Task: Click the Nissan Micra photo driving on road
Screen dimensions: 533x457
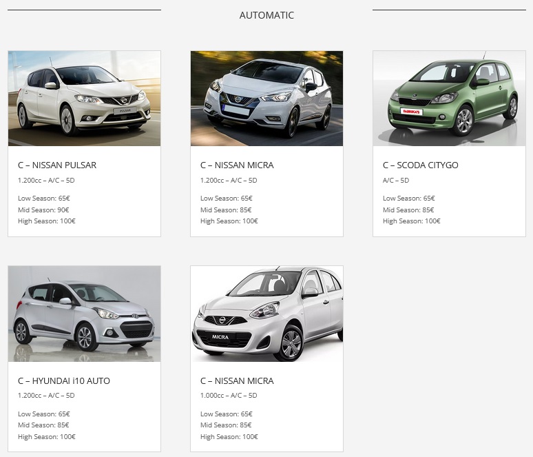Action: coord(266,98)
